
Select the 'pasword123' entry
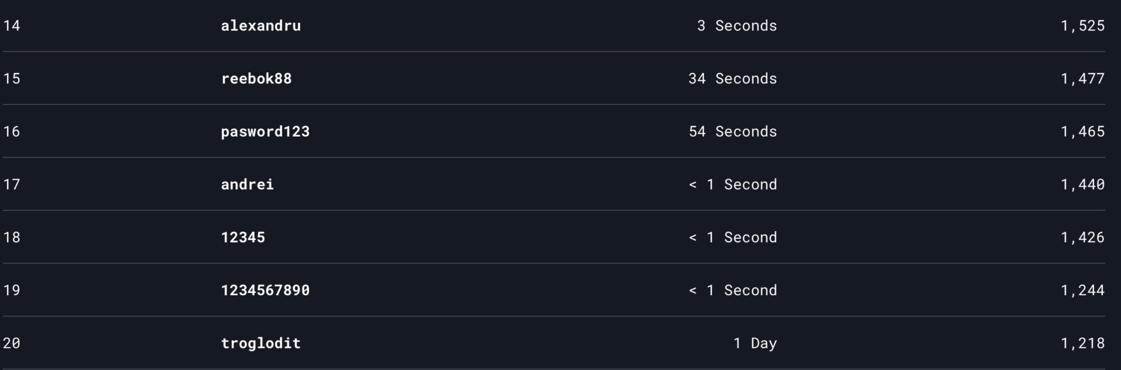[265, 132]
